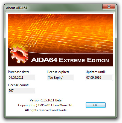122x123 pixels.
Task: Select the Updates until field showing 07.09.2016
Action: point(99,78)
